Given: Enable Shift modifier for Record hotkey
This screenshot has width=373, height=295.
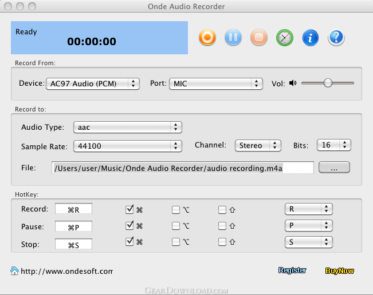Looking at the screenshot, I should click(222, 210).
